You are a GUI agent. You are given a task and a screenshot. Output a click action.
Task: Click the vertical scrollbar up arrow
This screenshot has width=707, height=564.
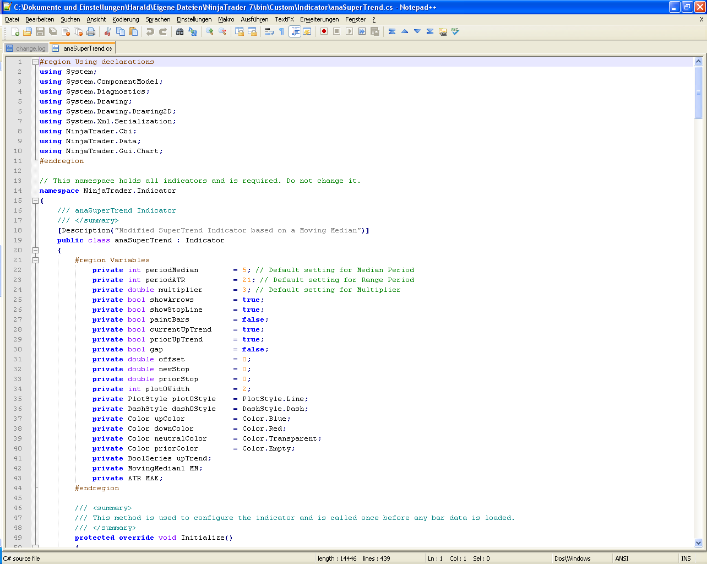[x=699, y=62]
